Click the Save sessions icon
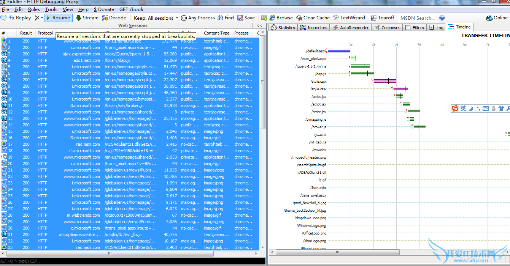This screenshot has width=510, height=266. tap(240, 18)
